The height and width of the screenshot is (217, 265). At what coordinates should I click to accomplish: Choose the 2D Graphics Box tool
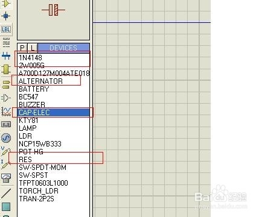click(6, 206)
